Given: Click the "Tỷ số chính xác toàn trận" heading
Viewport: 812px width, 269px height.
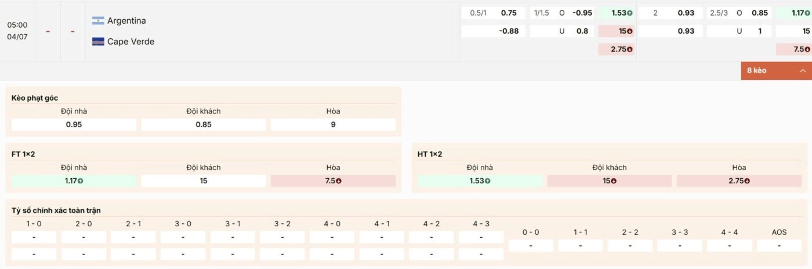Looking at the screenshot, I should coord(56,211).
